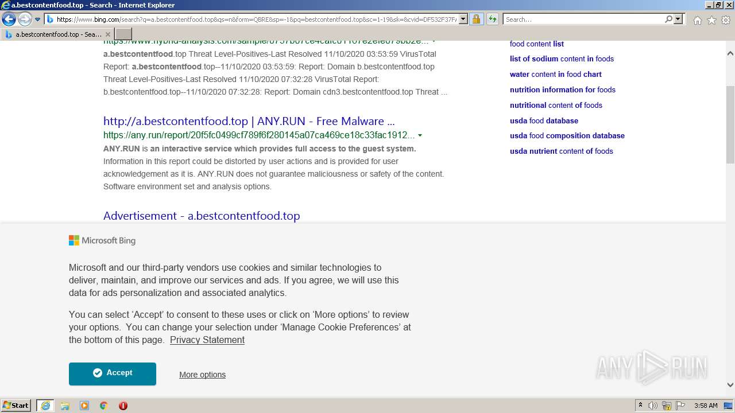Open related search 'nutritional content of foods'
The width and height of the screenshot is (735, 413).
(556, 105)
